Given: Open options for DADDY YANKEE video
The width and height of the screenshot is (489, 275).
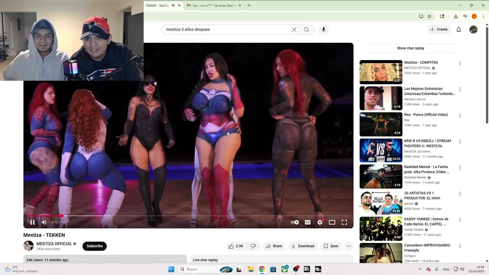Looking at the screenshot, I should [460, 220].
